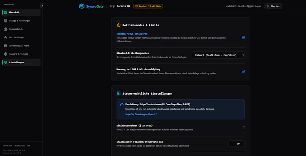Toggle the Sandbox-Modus aktivieren checkbox
Viewport: 306px width, 156px height.
(x=243, y=37)
